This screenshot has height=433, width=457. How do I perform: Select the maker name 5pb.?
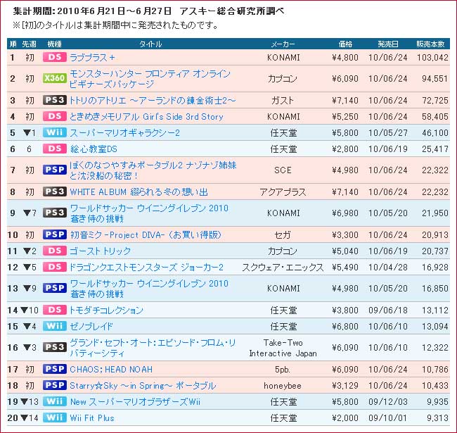[283, 370]
